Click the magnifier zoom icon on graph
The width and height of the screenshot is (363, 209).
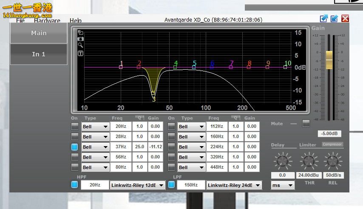point(80,45)
